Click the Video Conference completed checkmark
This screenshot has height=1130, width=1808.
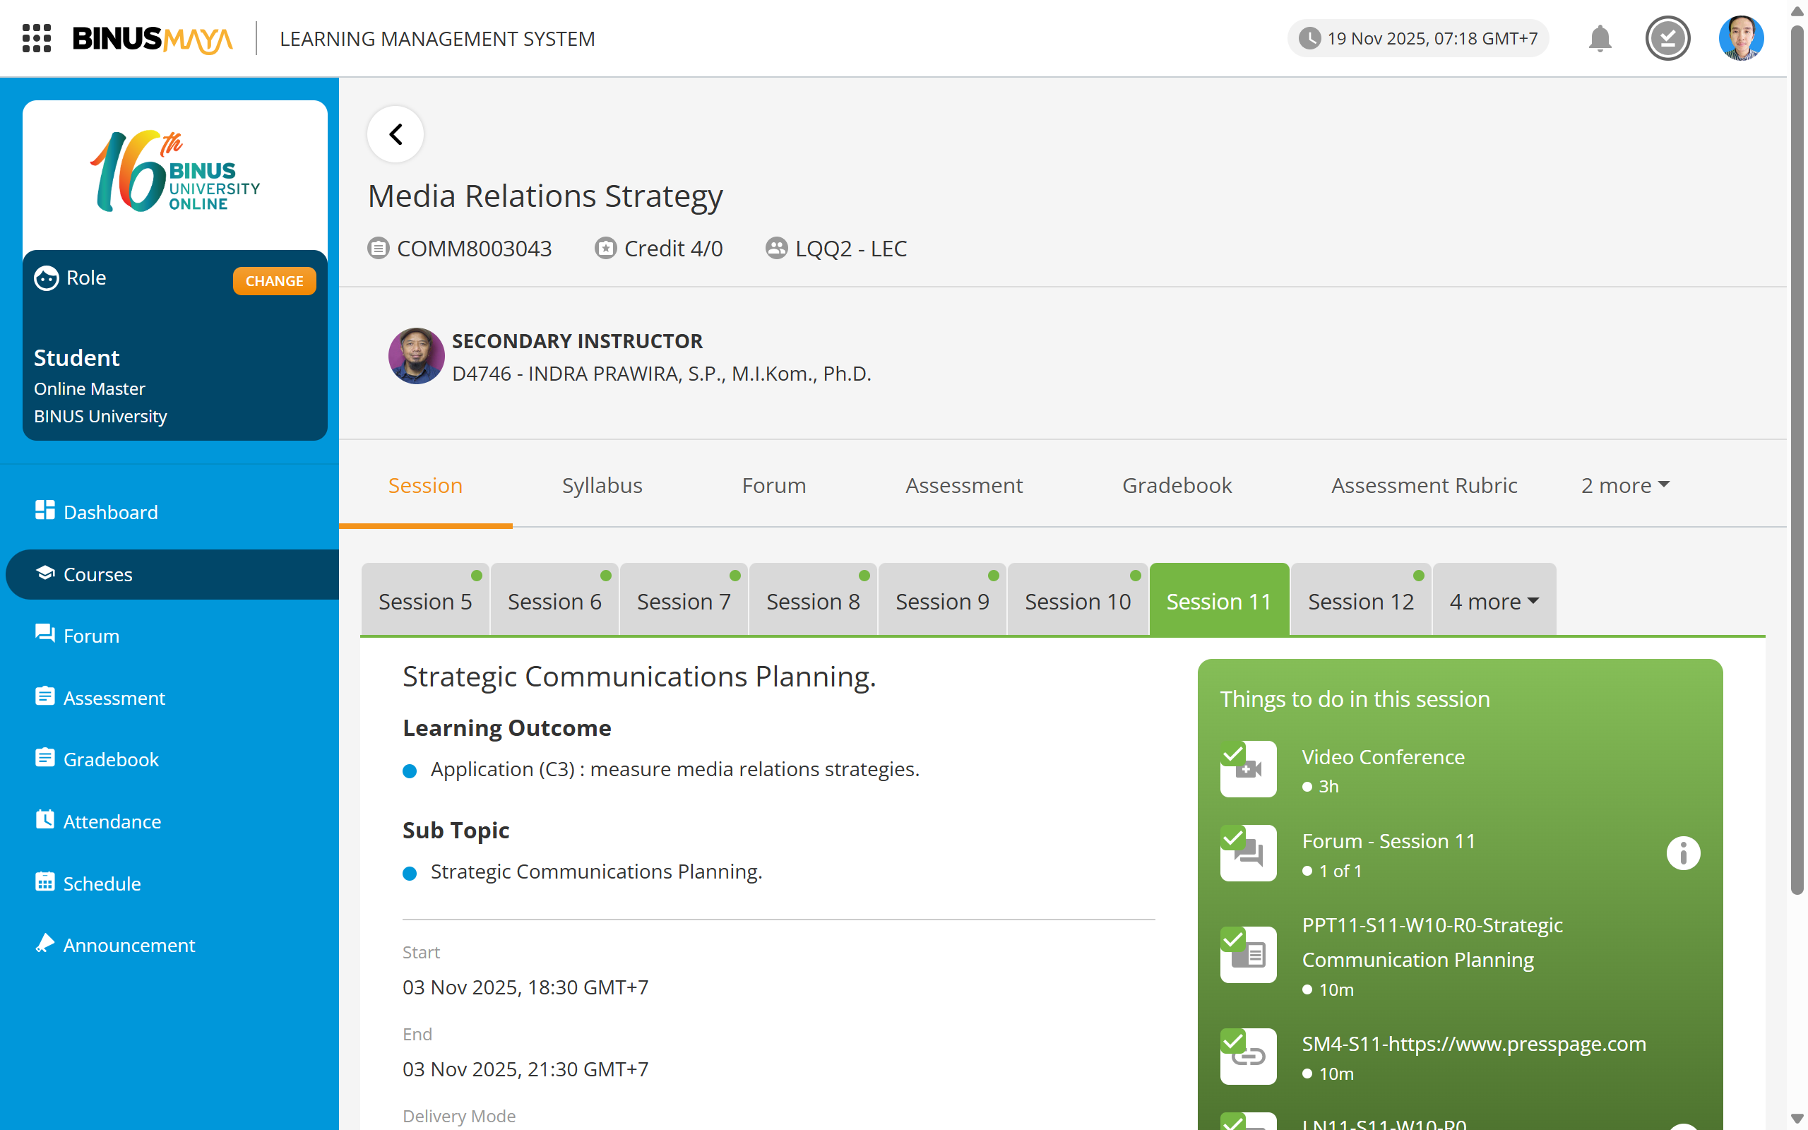1232,754
